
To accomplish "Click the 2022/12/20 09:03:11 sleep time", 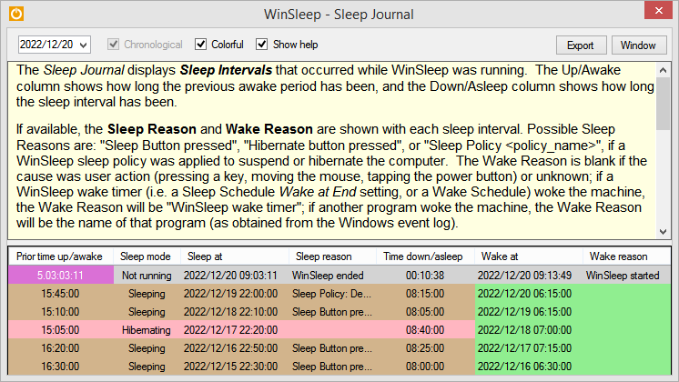I will tap(235, 276).
